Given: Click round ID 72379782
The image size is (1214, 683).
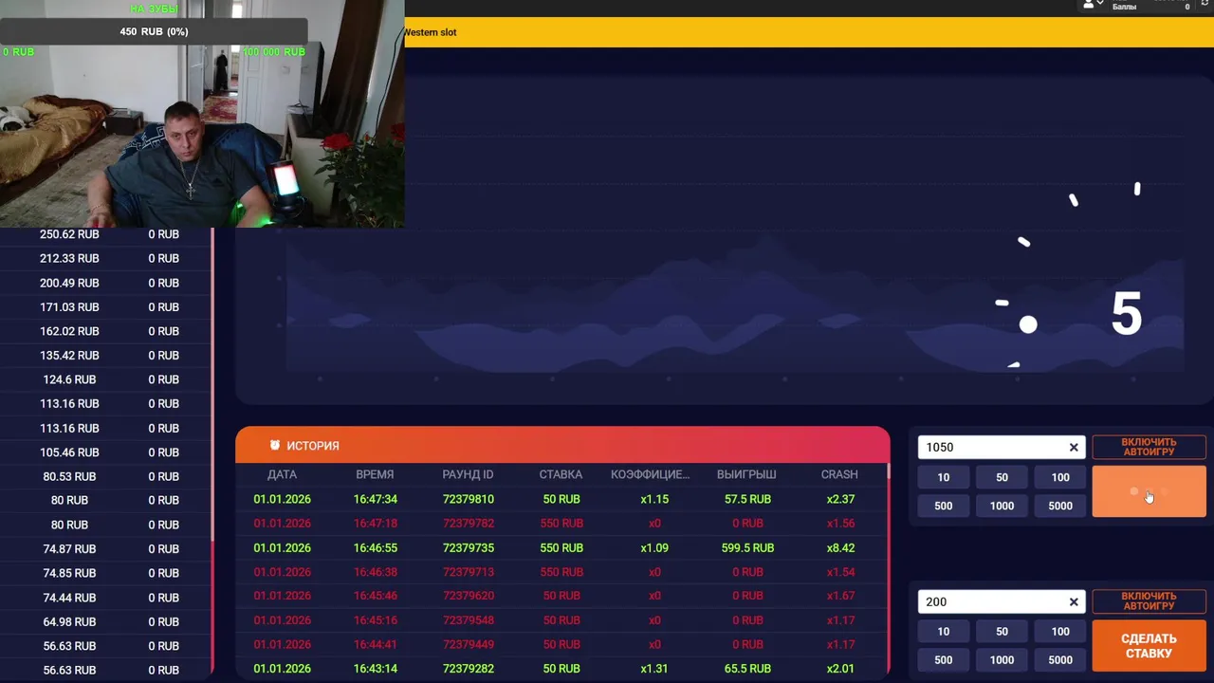Looking at the screenshot, I should (x=468, y=524).
